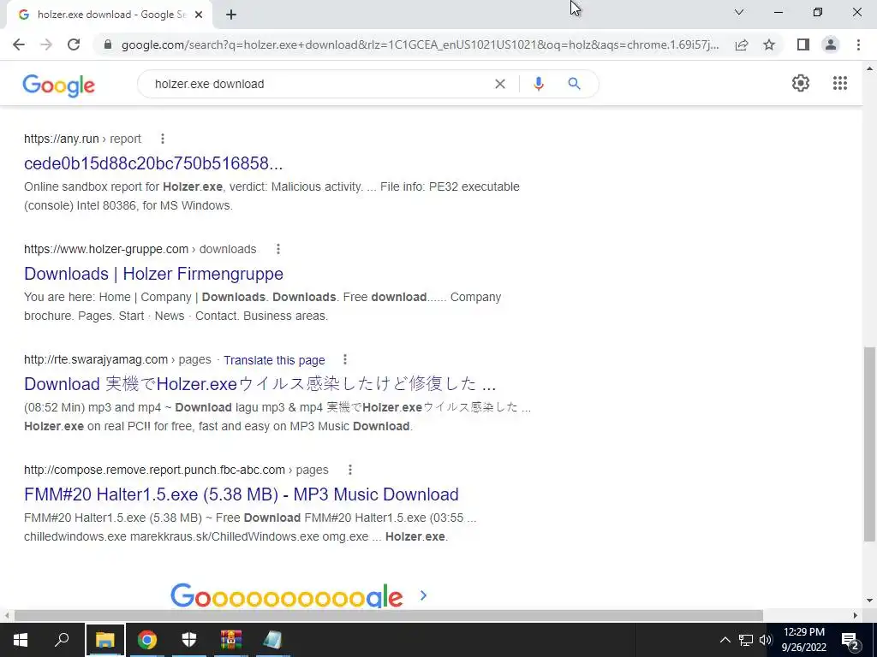Click the forward navigation arrow
The height and width of the screenshot is (657, 877).
(46, 44)
